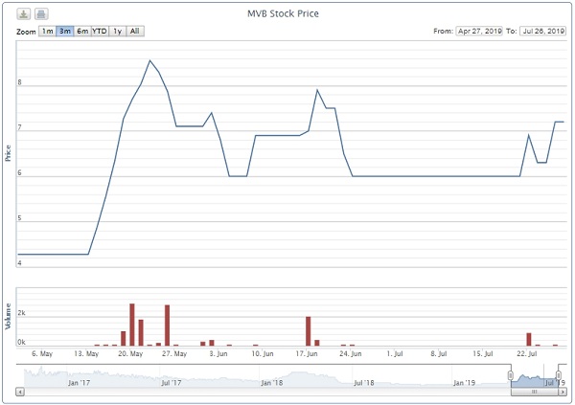This screenshot has width=575, height=405.
Task: Click the print chart icon
Action: click(41, 14)
